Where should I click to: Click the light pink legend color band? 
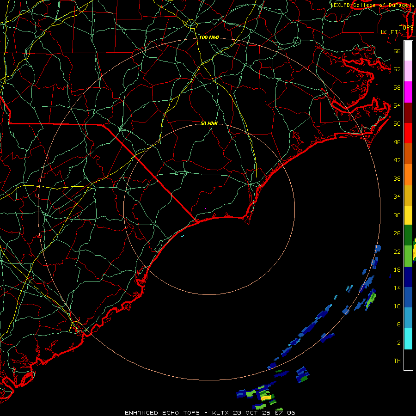[x=408, y=71]
